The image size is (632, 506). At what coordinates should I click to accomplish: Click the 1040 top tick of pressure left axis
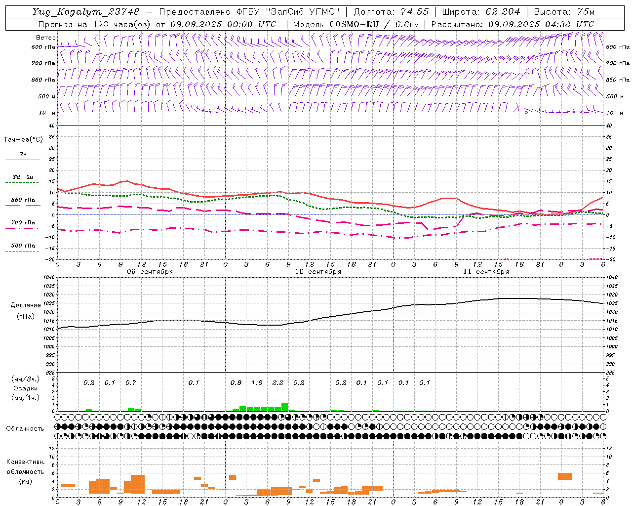click(x=48, y=278)
